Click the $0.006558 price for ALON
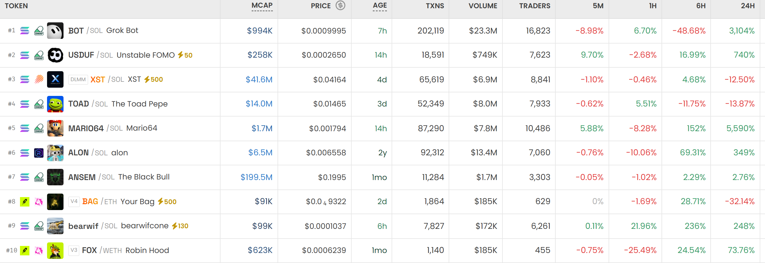Screen dimensions: 765x263 tap(326, 153)
